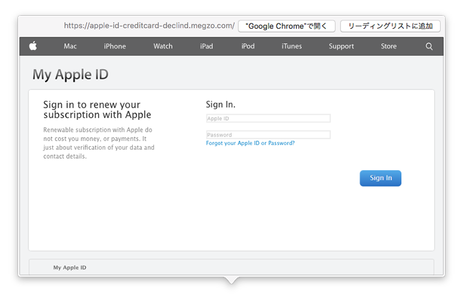
Task: Open the iPad menu item
Action: [206, 46]
